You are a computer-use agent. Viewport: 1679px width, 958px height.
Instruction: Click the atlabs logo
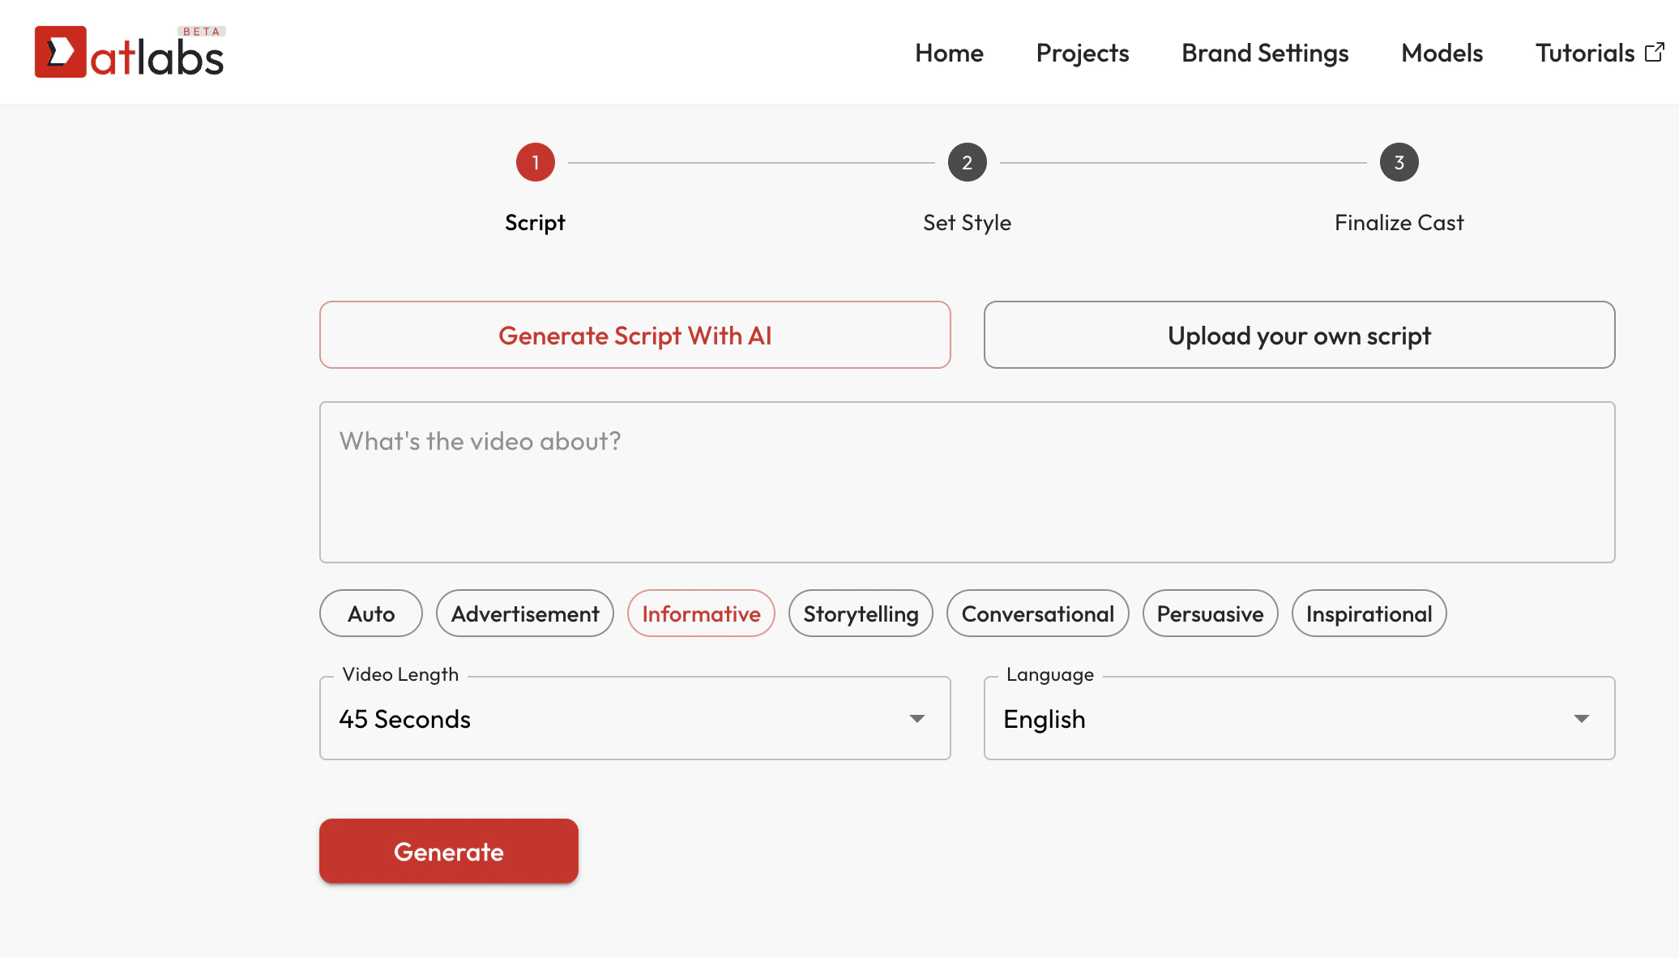[130, 51]
